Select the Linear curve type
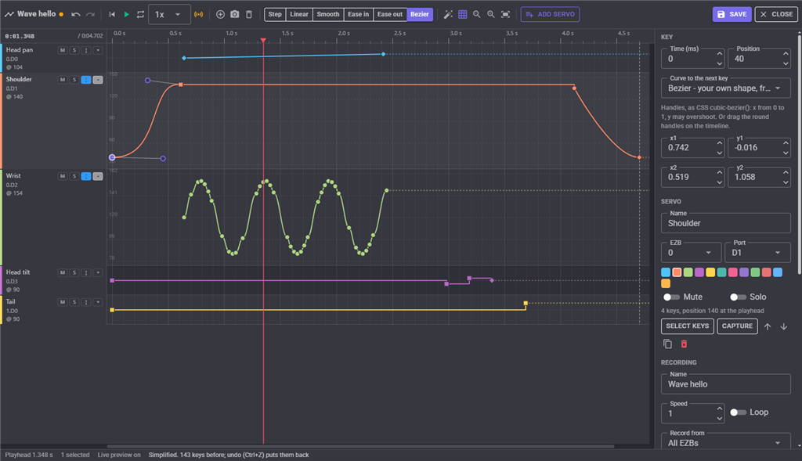 299,14
